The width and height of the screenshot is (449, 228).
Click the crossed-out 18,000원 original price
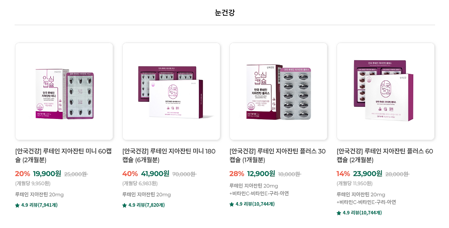[291, 173]
